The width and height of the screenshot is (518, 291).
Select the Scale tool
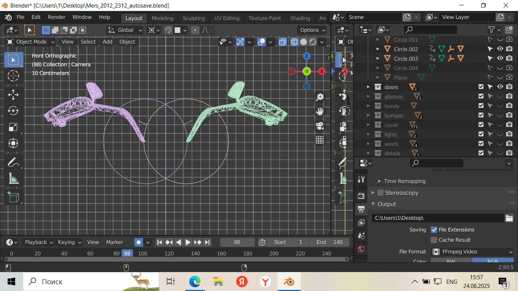click(13, 127)
